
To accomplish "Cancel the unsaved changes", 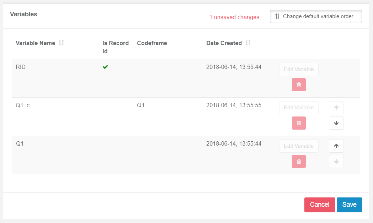I will tap(320, 205).
